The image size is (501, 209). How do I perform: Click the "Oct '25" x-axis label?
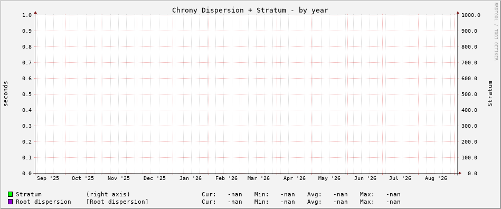pyautogui.click(x=83, y=178)
